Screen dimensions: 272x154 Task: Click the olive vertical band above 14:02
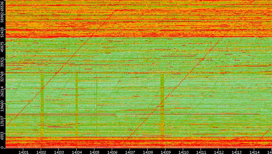[x=42, y=104]
